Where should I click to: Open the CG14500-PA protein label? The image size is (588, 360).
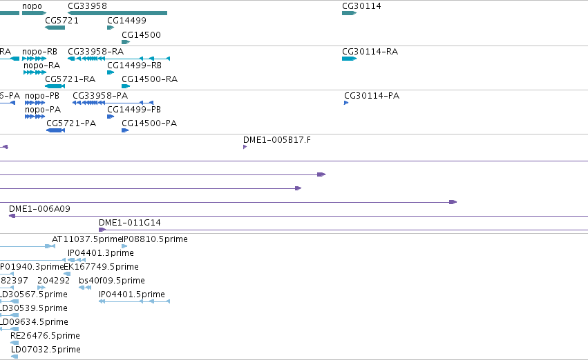[x=149, y=123]
